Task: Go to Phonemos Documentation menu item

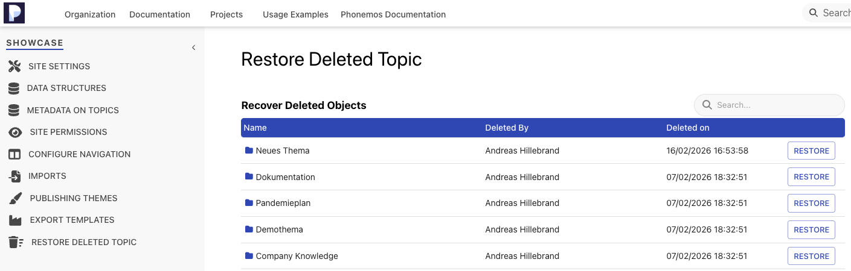Action: point(393,14)
